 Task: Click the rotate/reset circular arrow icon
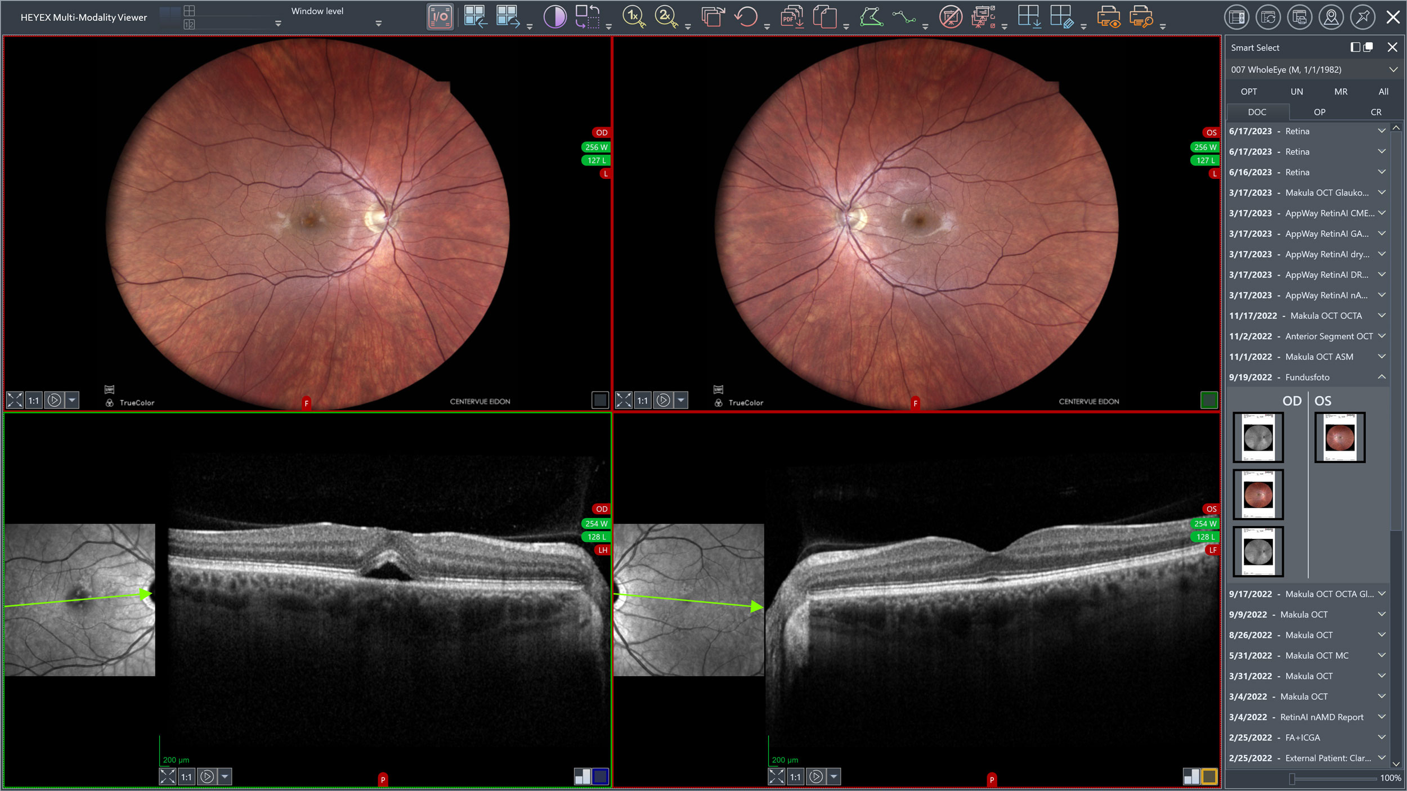(746, 17)
